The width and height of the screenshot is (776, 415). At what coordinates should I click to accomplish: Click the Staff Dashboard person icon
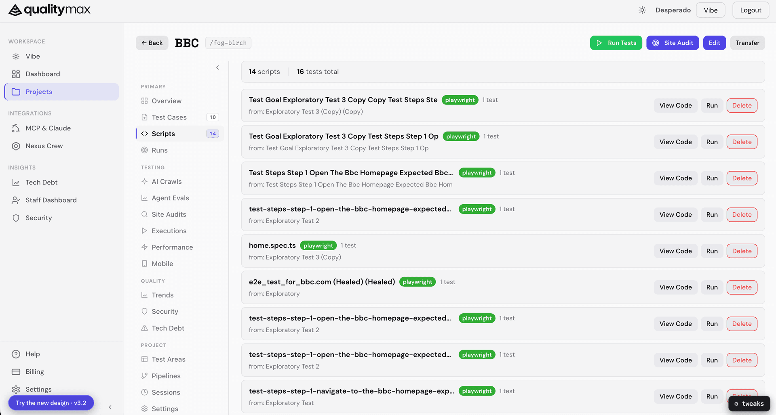click(x=16, y=200)
